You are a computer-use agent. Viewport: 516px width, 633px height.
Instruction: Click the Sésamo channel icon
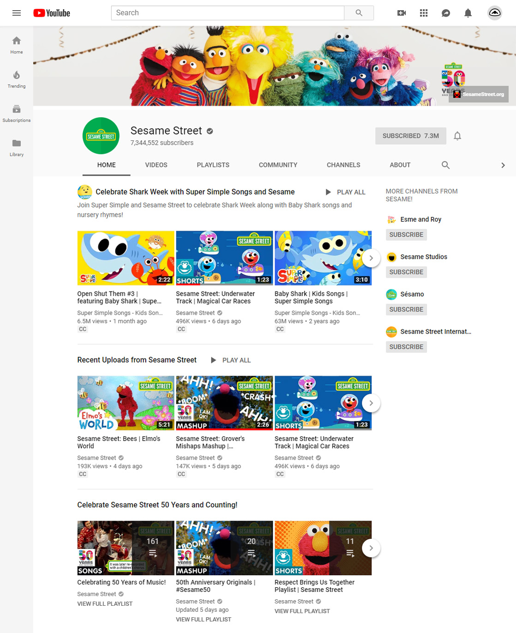pos(391,294)
